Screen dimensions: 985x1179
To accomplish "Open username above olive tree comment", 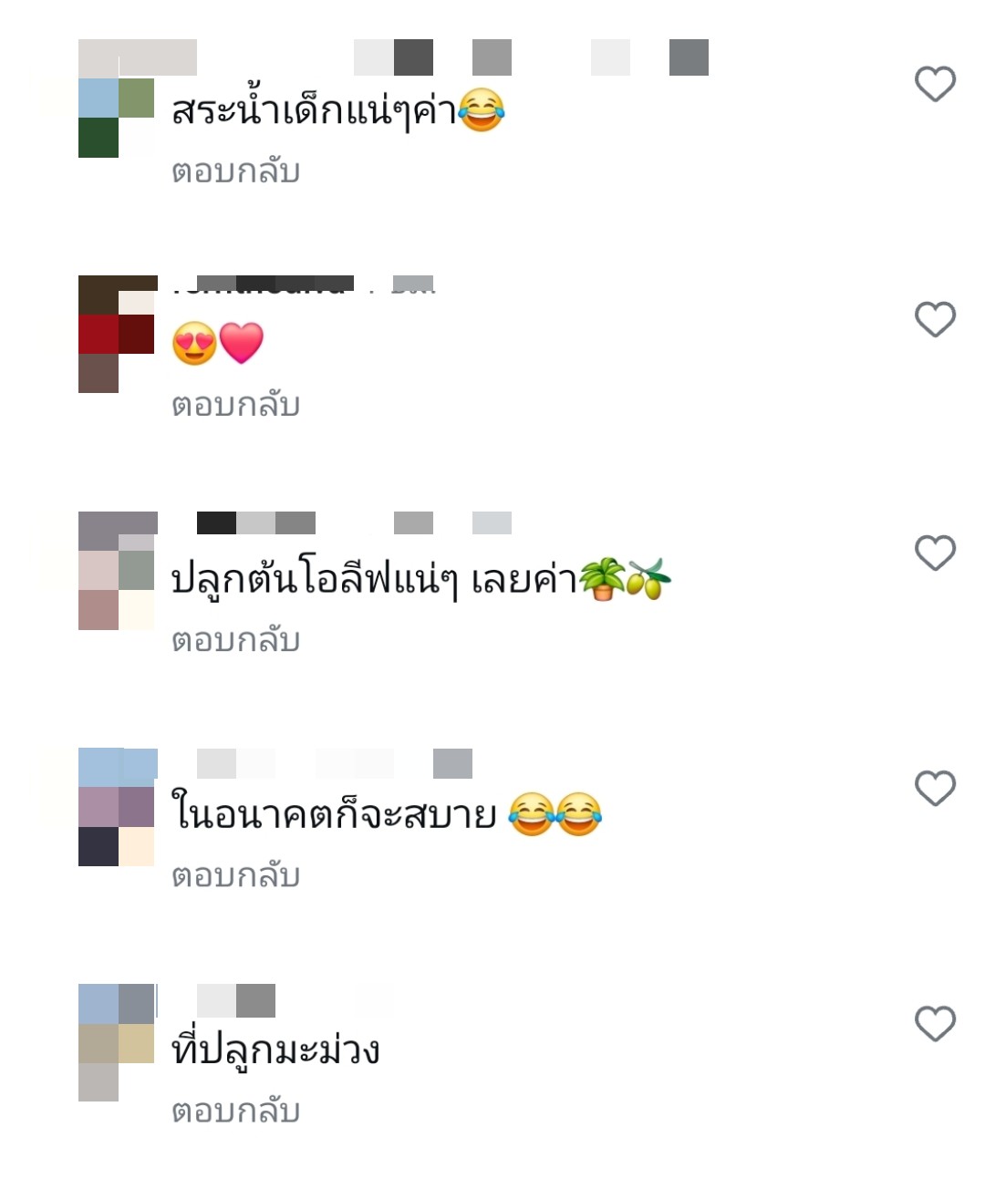I will 354,522.
